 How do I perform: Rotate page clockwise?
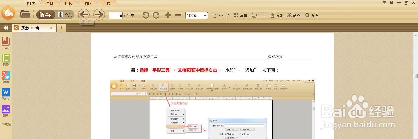pyautogui.click(x=156, y=15)
